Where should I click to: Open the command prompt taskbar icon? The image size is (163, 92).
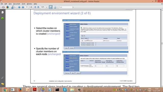tap(57, 90)
